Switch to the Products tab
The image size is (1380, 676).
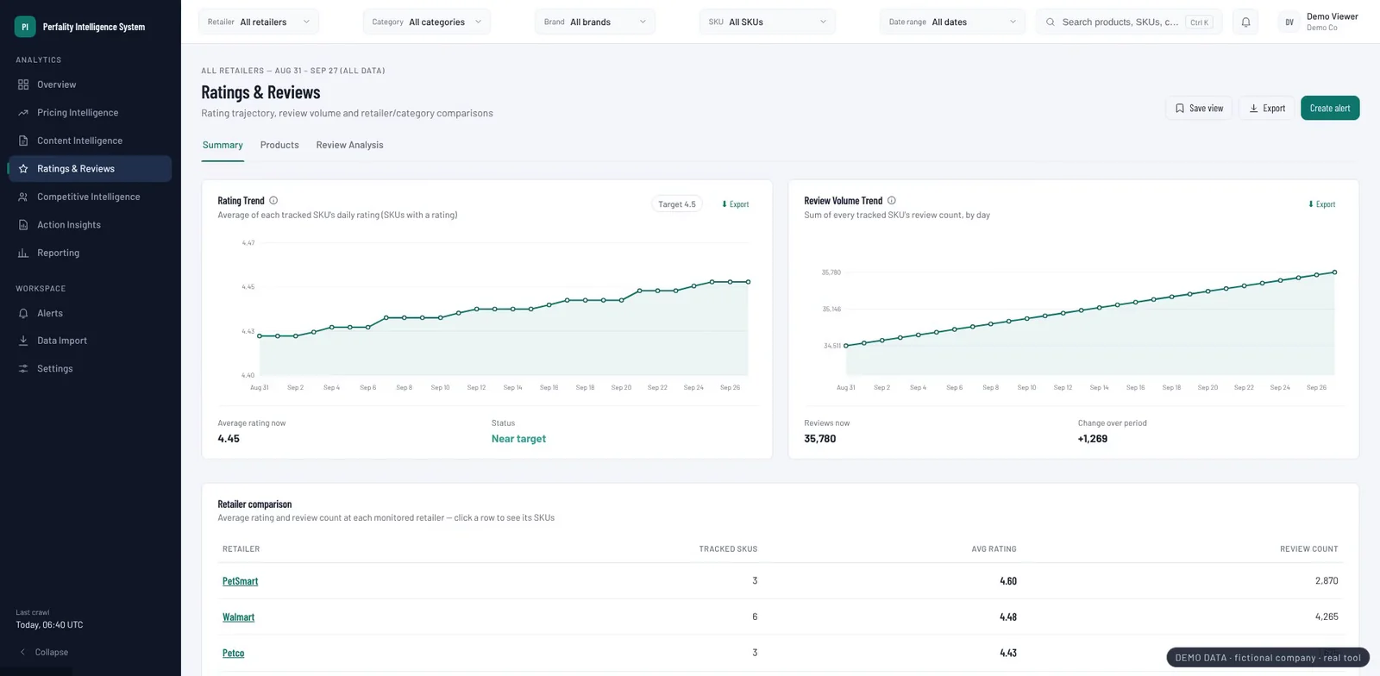point(279,145)
